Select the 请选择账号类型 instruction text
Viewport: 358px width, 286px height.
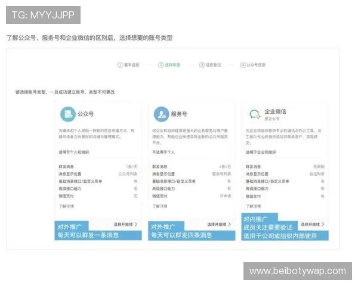65,92
